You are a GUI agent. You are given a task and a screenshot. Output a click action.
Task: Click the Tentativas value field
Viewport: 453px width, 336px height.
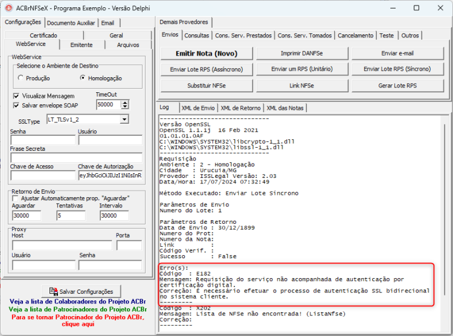[71, 216]
